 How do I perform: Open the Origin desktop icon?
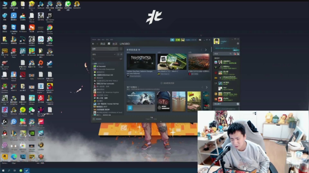(41, 64)
